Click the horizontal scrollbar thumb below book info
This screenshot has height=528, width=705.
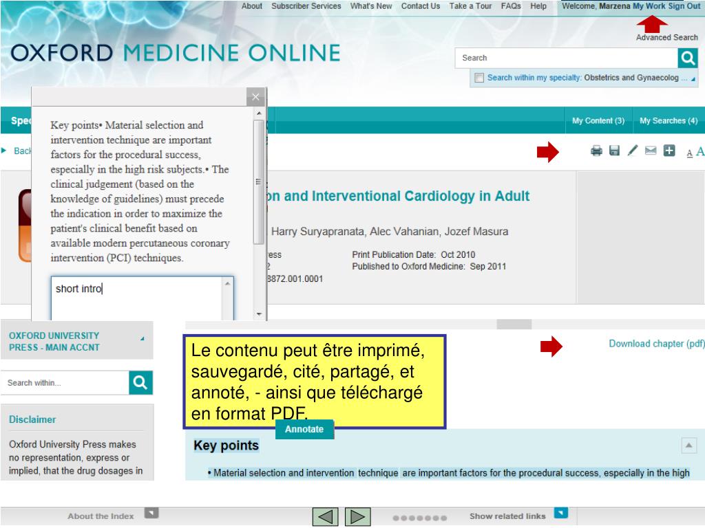tap(514, 324)
